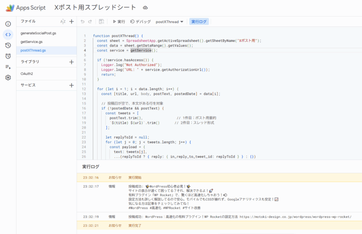Click 'const payload = {' code line
This screenshot has width=362, height=234.
pyautogui.click(x=128, y=147)
